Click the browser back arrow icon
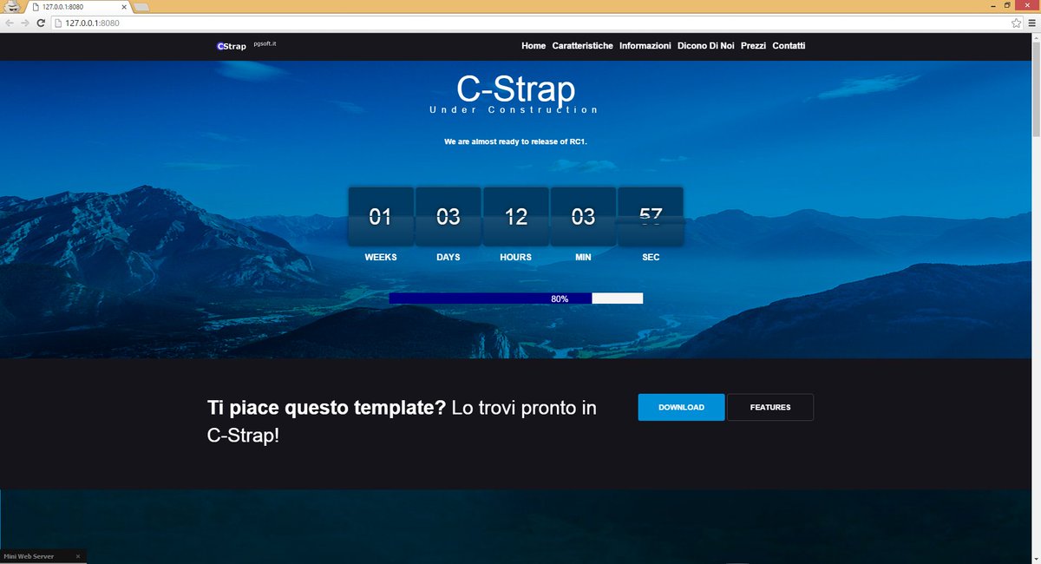The width and height of the screenshot is (1041, 564). tap(8, 23)
